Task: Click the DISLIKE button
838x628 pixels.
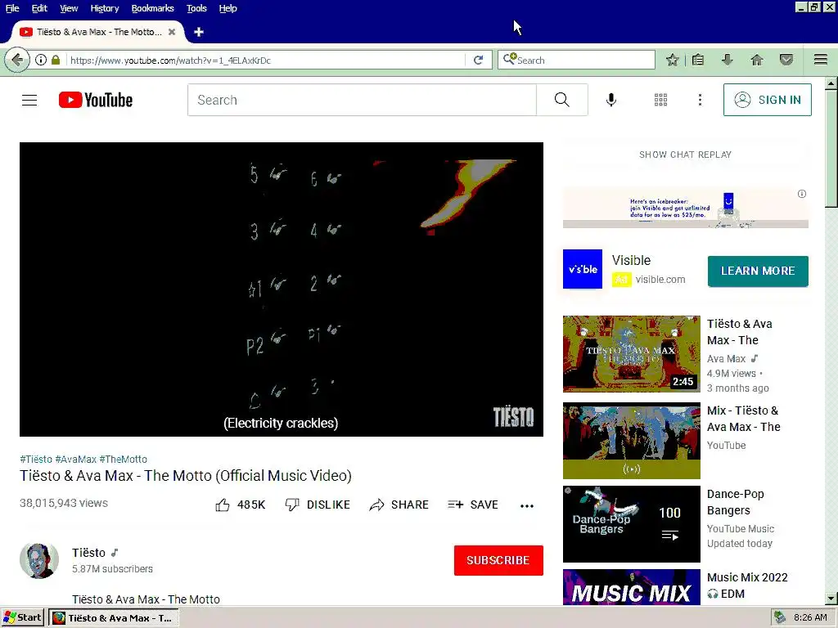Action: tap(318, 505)
